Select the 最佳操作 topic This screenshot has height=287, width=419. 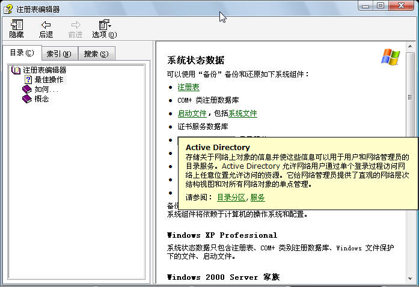click(49, 80)
